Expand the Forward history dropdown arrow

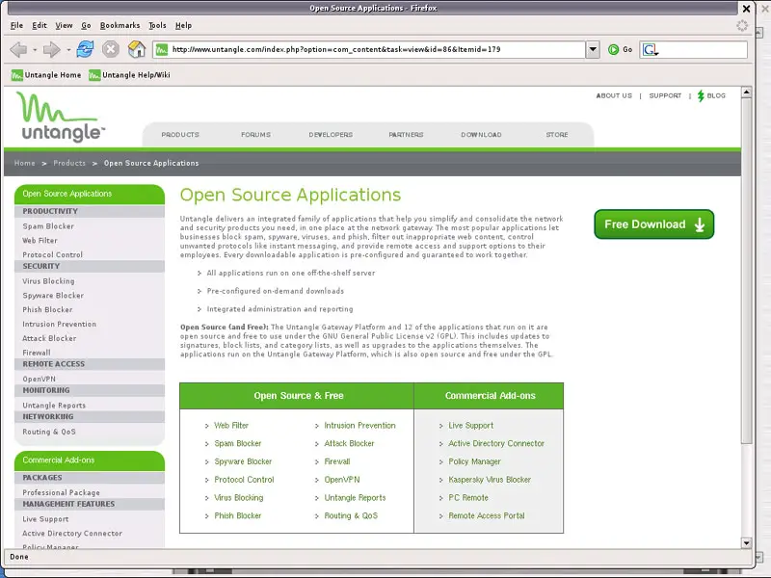point(68,50)
